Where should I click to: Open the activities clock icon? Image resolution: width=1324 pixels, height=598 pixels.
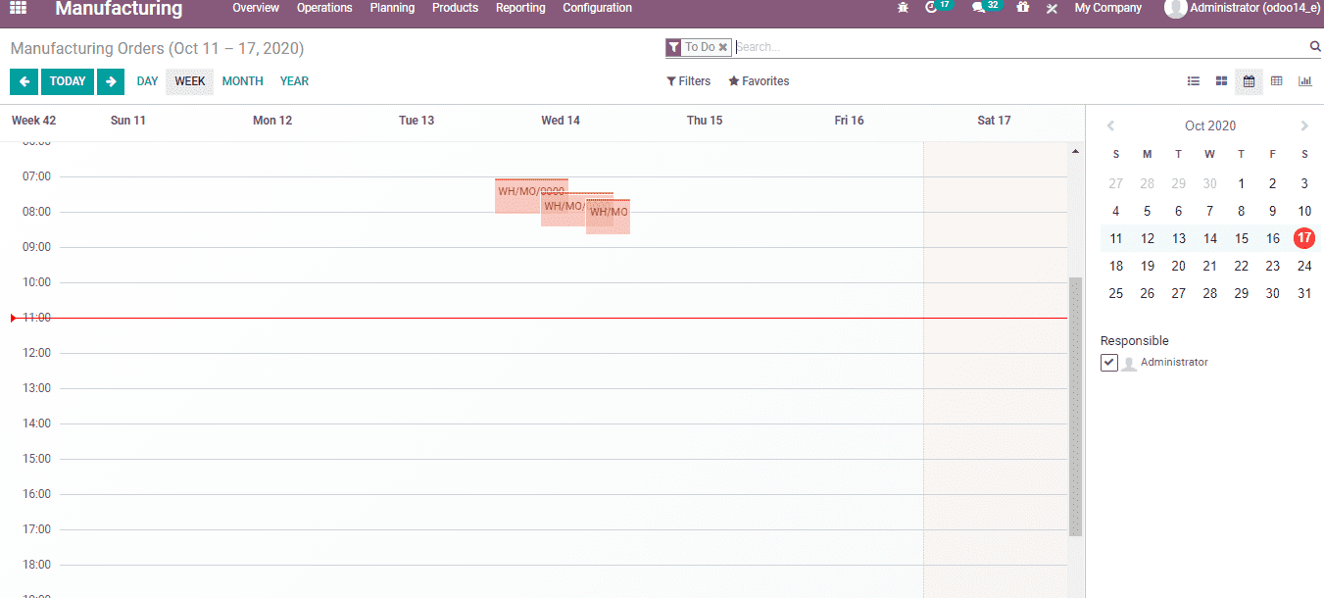pyautogui.click(x=934, y=8)
